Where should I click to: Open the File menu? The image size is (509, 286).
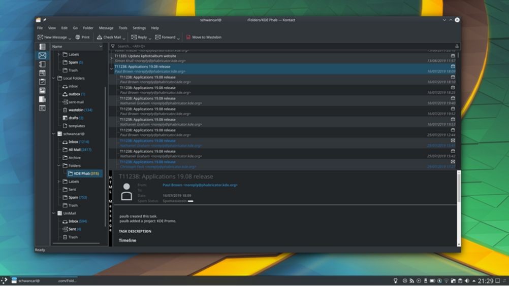coord(40,28)
